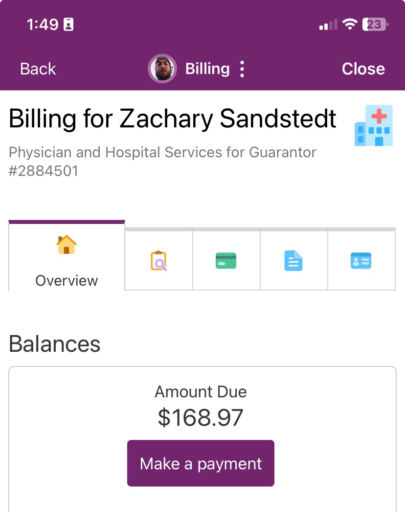Image resolution: width=405 pixels, height=512 pixels.
Task: Select the blue ID card tab
Action: click(x=361, y=261)
